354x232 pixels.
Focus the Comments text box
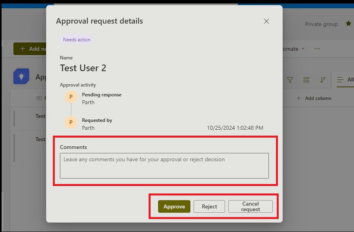click(x=165, y=166)
